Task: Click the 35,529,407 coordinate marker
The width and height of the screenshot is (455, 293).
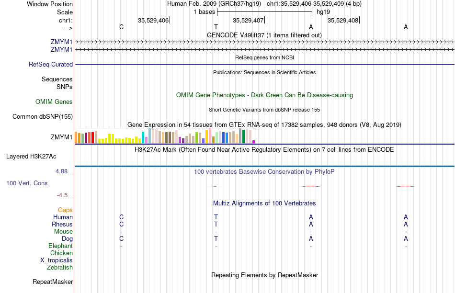Action: pos(248,20)
